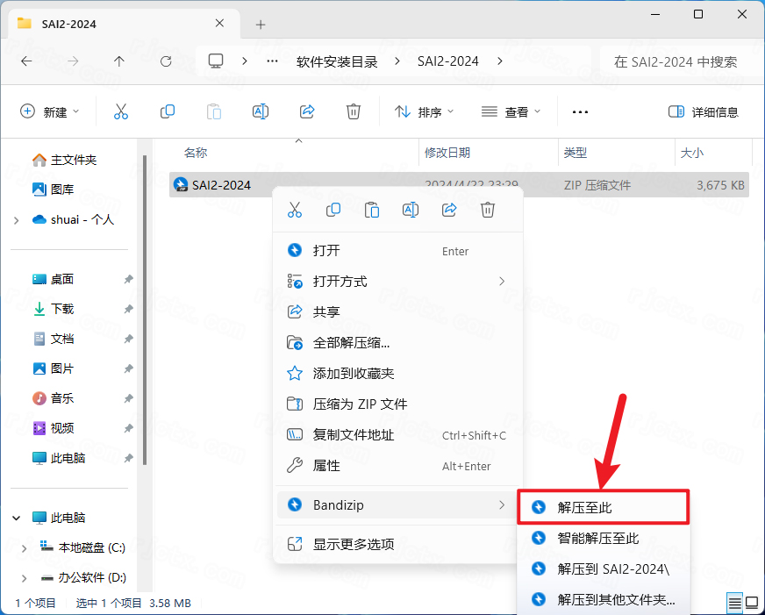Expand the 办公软件 (D:) drive
The width and height of the screenshot is (765, 615).
click(x=24, y=578)
